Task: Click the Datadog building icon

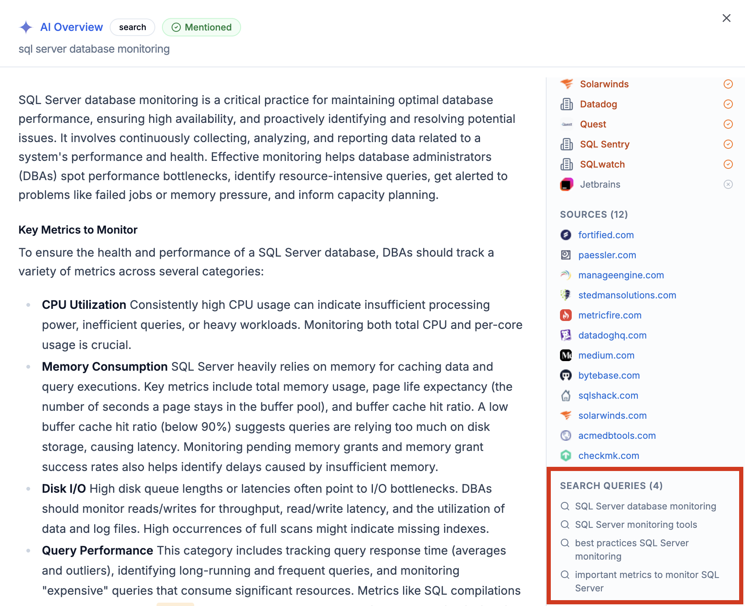Action: click(566, 104)
